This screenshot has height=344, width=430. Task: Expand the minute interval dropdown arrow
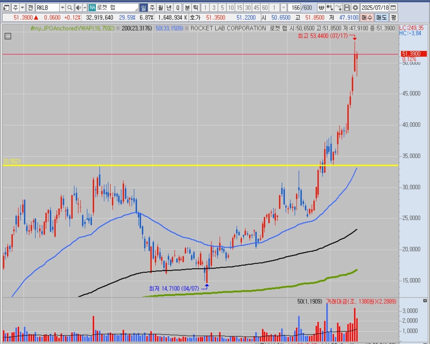pos(283,8)
